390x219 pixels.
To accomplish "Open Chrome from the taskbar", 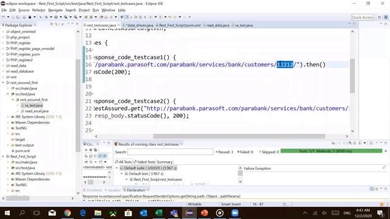I will coord(67,213).
